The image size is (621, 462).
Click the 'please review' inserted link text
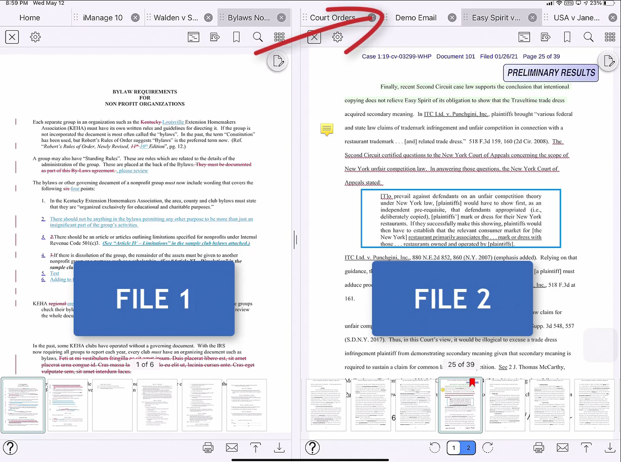(133, 171)
